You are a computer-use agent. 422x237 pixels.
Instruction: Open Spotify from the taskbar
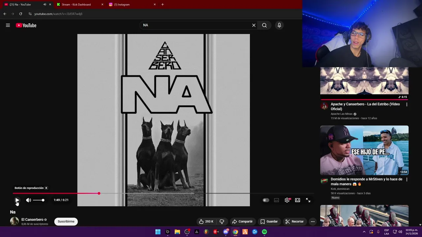264,232
